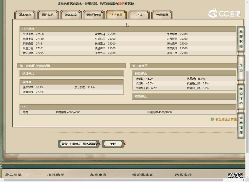Open the 属性抗性 tab
The image size is (249, 182).
48,15
